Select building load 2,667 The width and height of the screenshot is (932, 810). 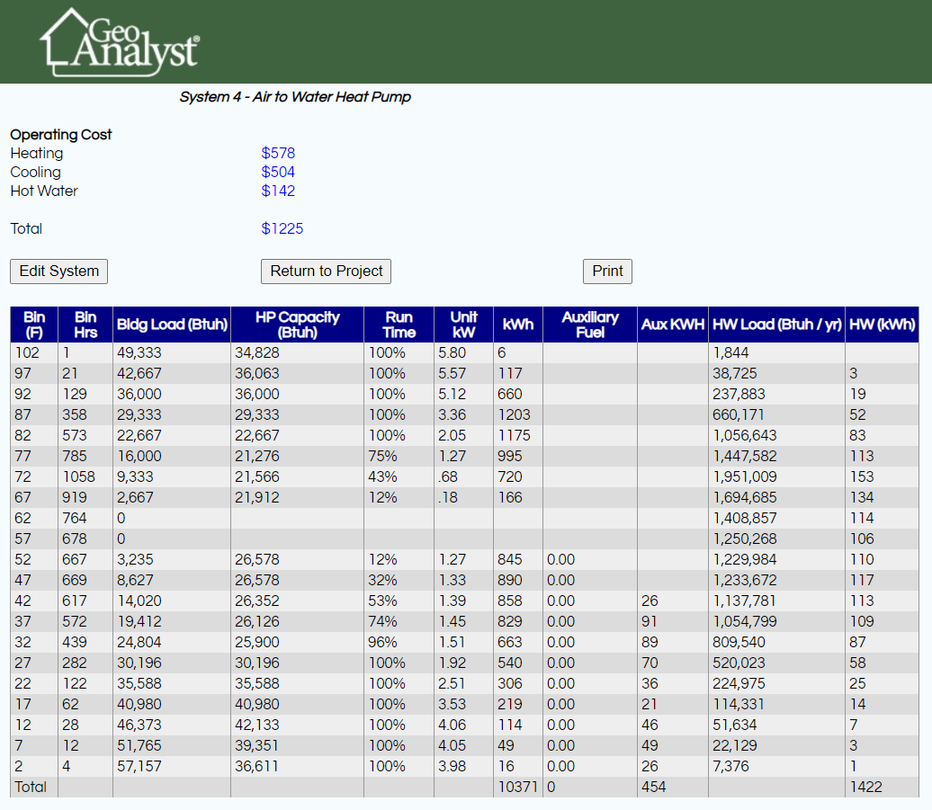(135, 498)
